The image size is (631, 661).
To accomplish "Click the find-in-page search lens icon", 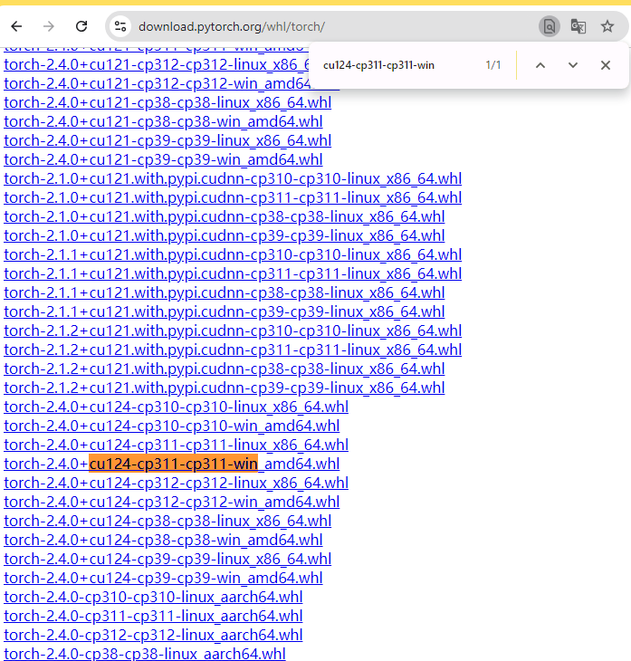I will click(x=550, y=26).
